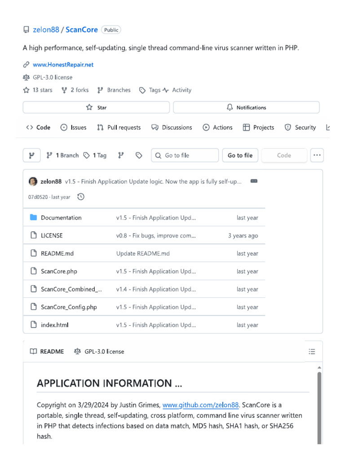This screenshot has height=460, width=345.
Task: Click the README vertical scrollbar
Action: pyautogui.click(x=319, y=408)
